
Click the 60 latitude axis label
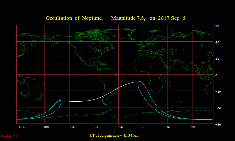(x=217, y=43)
